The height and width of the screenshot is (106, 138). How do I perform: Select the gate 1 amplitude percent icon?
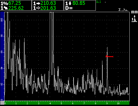pyautogui.click(x=4, y=3)
